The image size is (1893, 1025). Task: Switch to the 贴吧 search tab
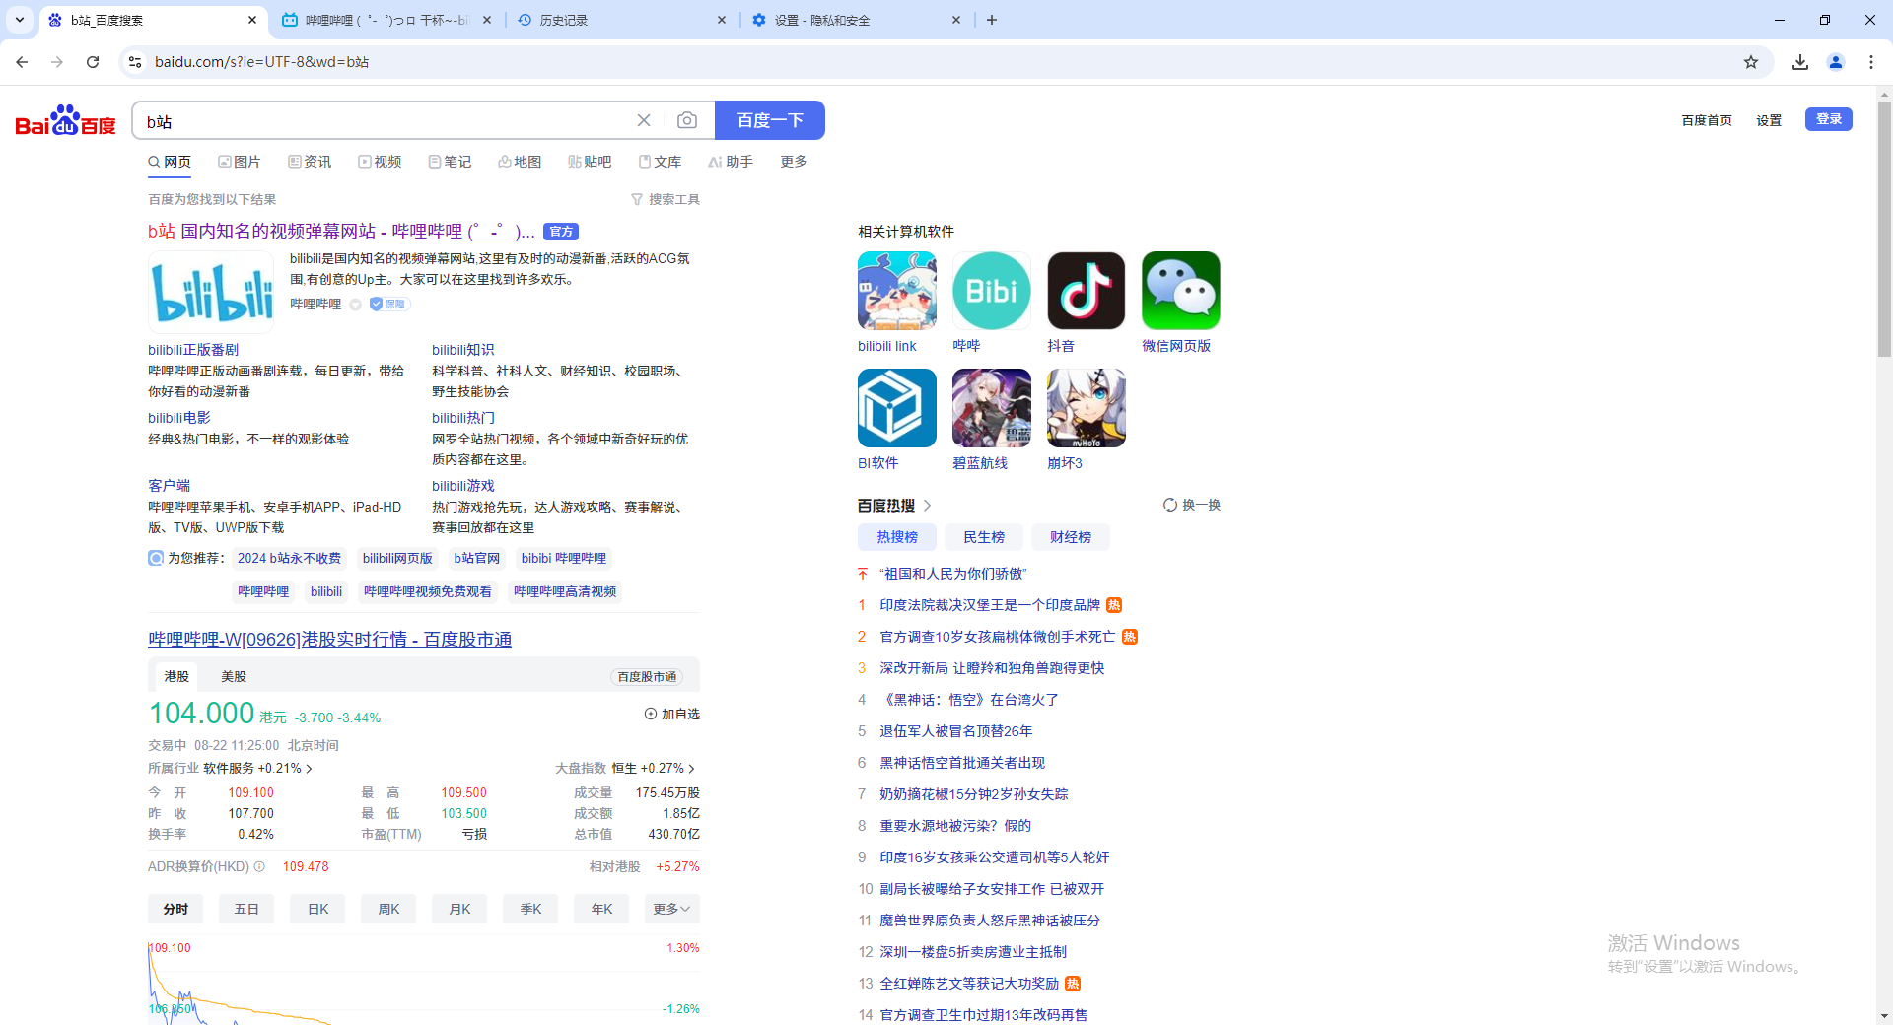[x=590, y=162]
